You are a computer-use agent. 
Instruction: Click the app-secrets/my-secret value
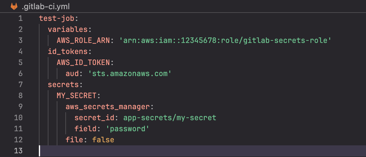click(170, 118)
